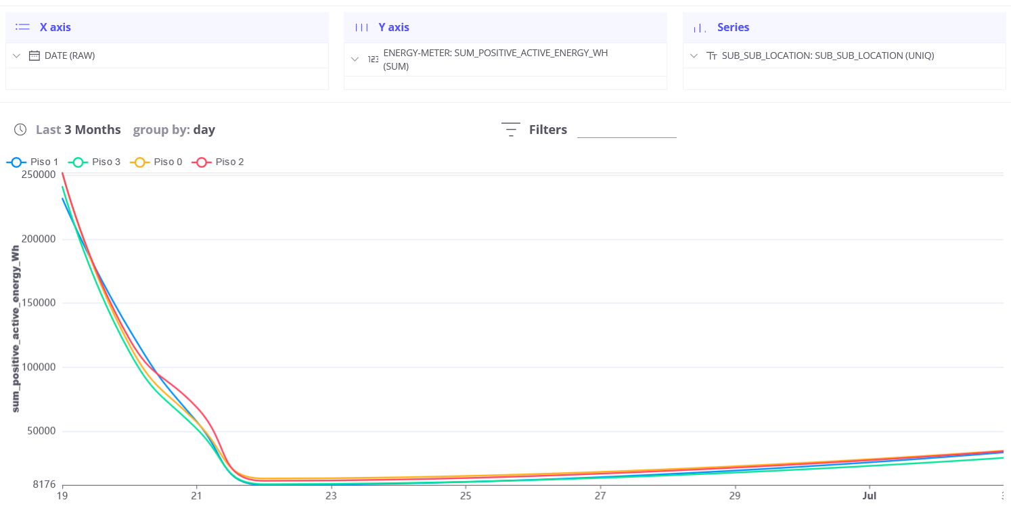Change the group by day setting
This screenshot has width=1011, height=521.
(174, 129)
